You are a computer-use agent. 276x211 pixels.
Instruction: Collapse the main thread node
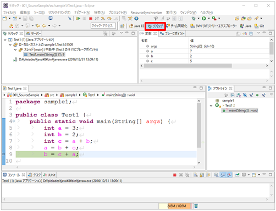(15, 49)
